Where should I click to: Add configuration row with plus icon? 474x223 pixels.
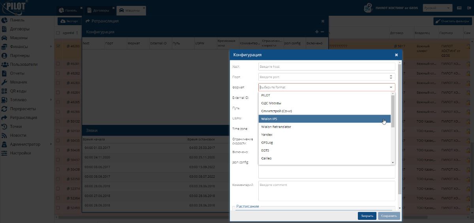coord(317,32)
